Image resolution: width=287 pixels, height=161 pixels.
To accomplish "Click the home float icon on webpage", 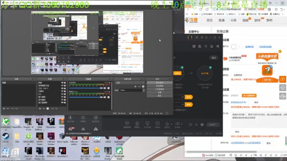I will click(x=283, y=88).
